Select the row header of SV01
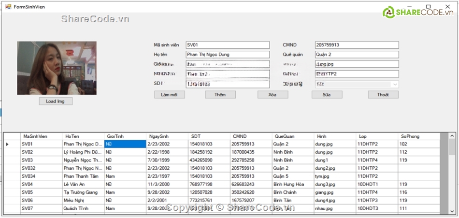 pyautogui.click(x=12, y=144)
